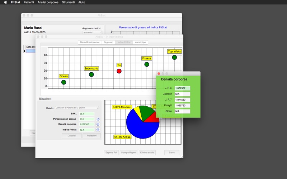Click the Stampa Report button
This screenshot has height=179, width=287.
point(128,153)
